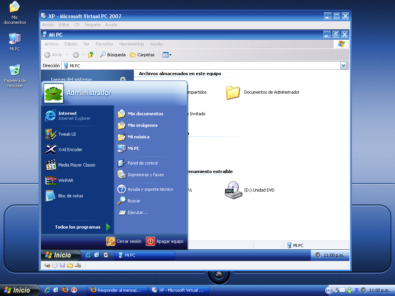Toggle Carpetas pane button
Viewport: 395px width, 296px height.
click(x=142, y=55)
